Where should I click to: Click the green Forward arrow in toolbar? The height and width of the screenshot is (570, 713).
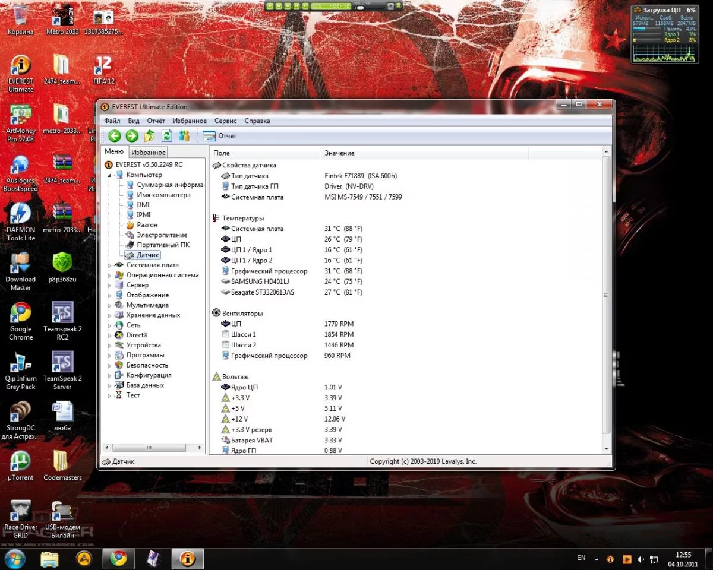tap(132, 136)
